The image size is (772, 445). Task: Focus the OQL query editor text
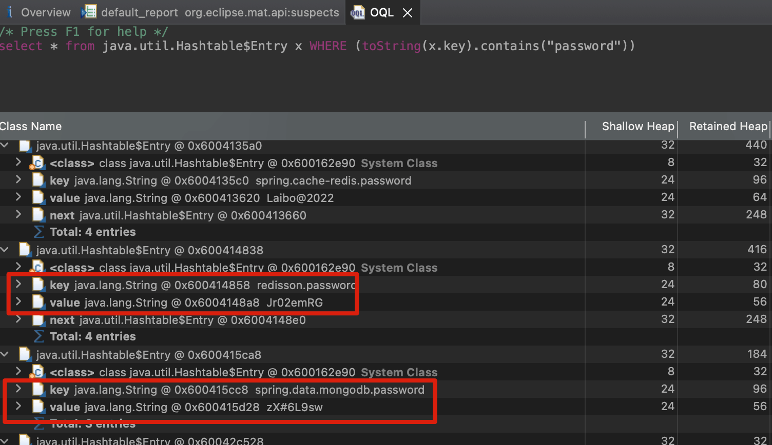pos(317,46)
